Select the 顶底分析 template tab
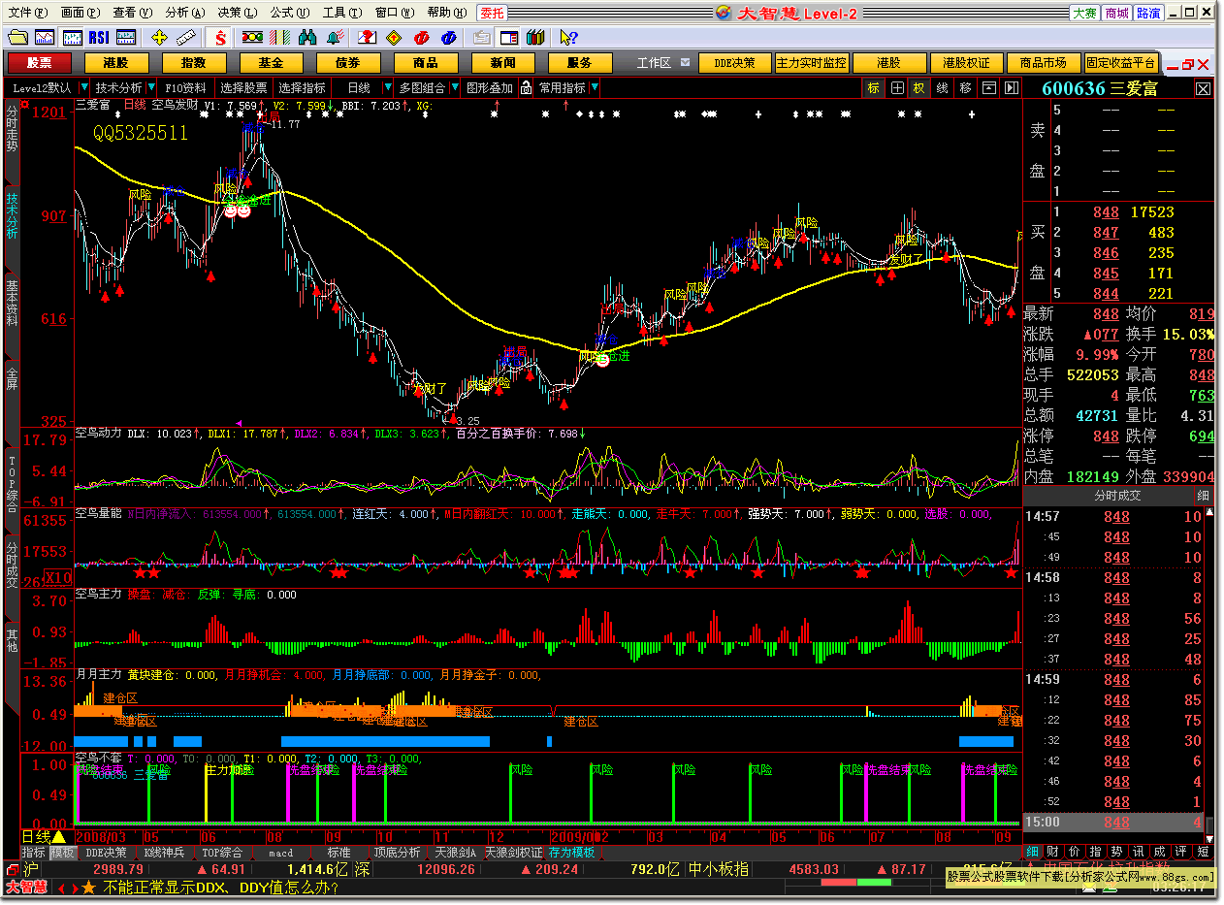Screen dimensions: 1224x905 (397, 853)
